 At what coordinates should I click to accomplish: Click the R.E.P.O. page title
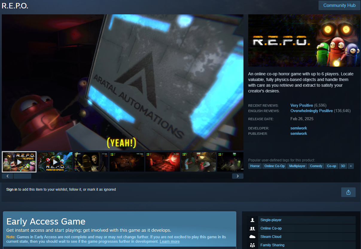tap(15, 6)
